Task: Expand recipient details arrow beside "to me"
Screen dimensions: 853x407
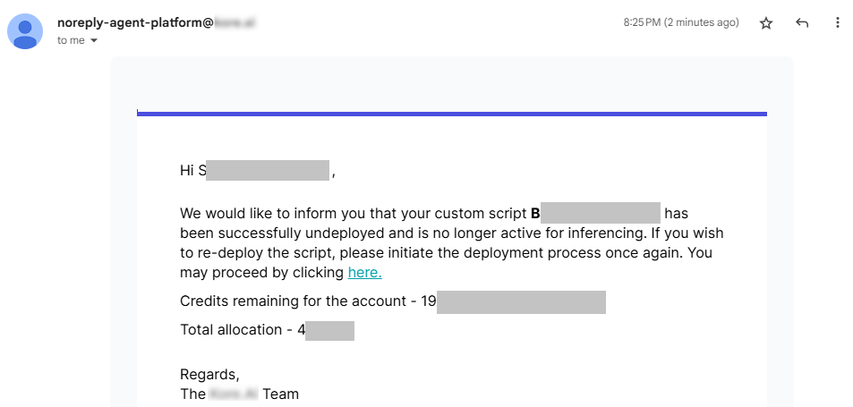Action: [93, 41]
